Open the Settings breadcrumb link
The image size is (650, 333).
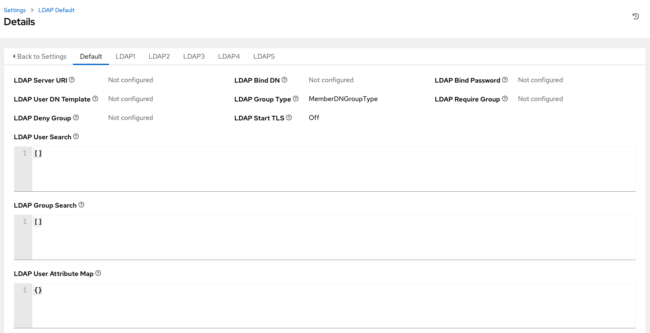15,10
